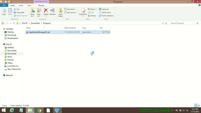Viewport: 201px width, 113px height.
Task: Click Programs in address breadcrumb
Action: pos(47,23)
